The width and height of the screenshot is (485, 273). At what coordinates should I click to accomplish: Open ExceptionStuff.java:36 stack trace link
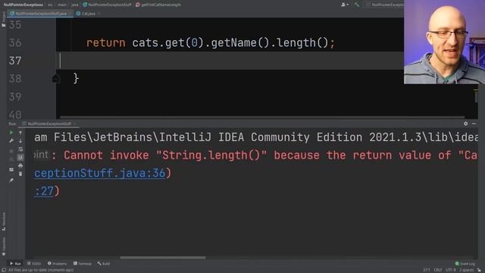[x=99, y=173]
